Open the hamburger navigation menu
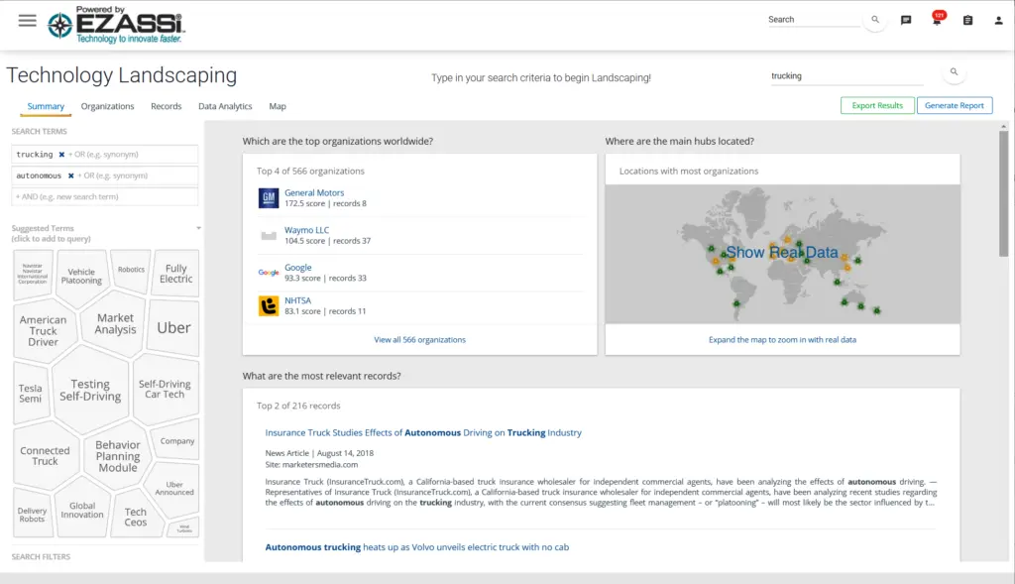Screen dimensions: 1015x584 point(27,21)
